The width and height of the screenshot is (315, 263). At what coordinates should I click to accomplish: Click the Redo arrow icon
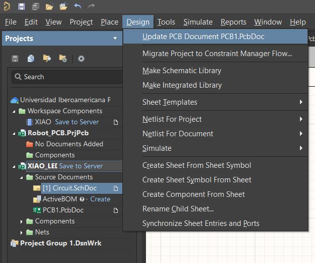[x=91, y=7]
